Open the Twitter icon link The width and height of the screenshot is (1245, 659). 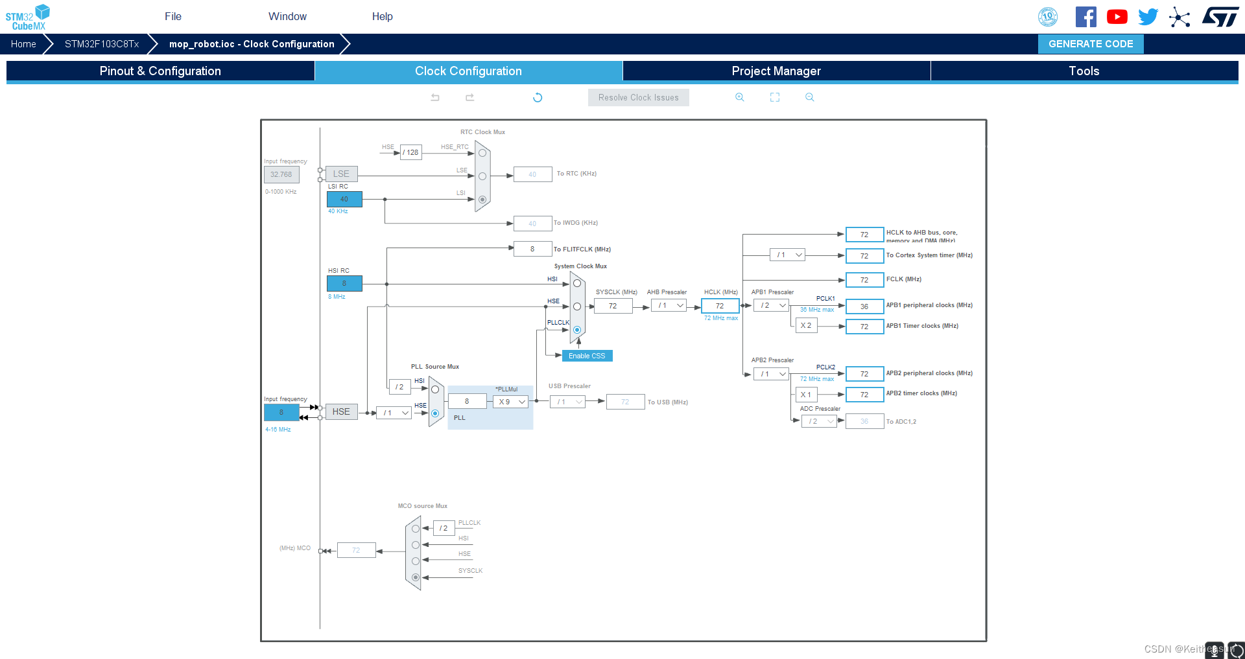(x=1148, y=17)
